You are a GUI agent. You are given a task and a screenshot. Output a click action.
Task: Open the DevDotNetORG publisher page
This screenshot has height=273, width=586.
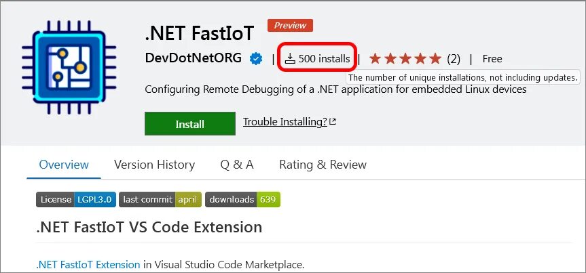pos(194,58)
